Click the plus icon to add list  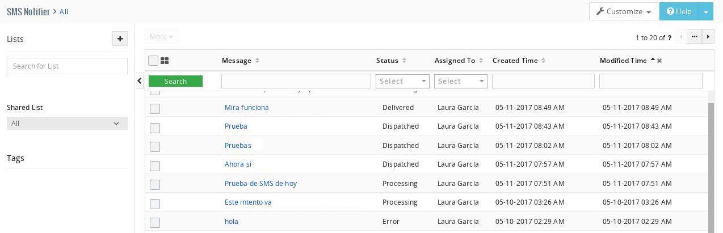(x=120, y=39)
